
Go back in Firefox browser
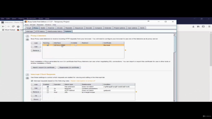click(x=3, y=26)
